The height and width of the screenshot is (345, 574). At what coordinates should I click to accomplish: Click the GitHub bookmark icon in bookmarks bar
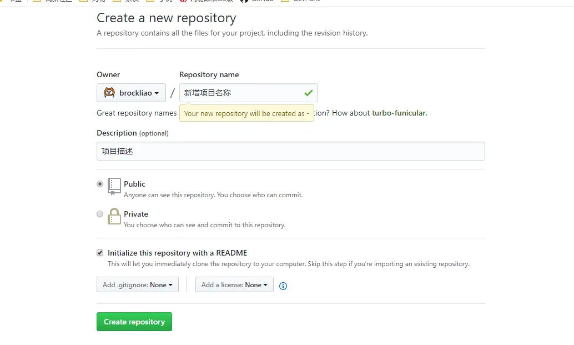244,1
